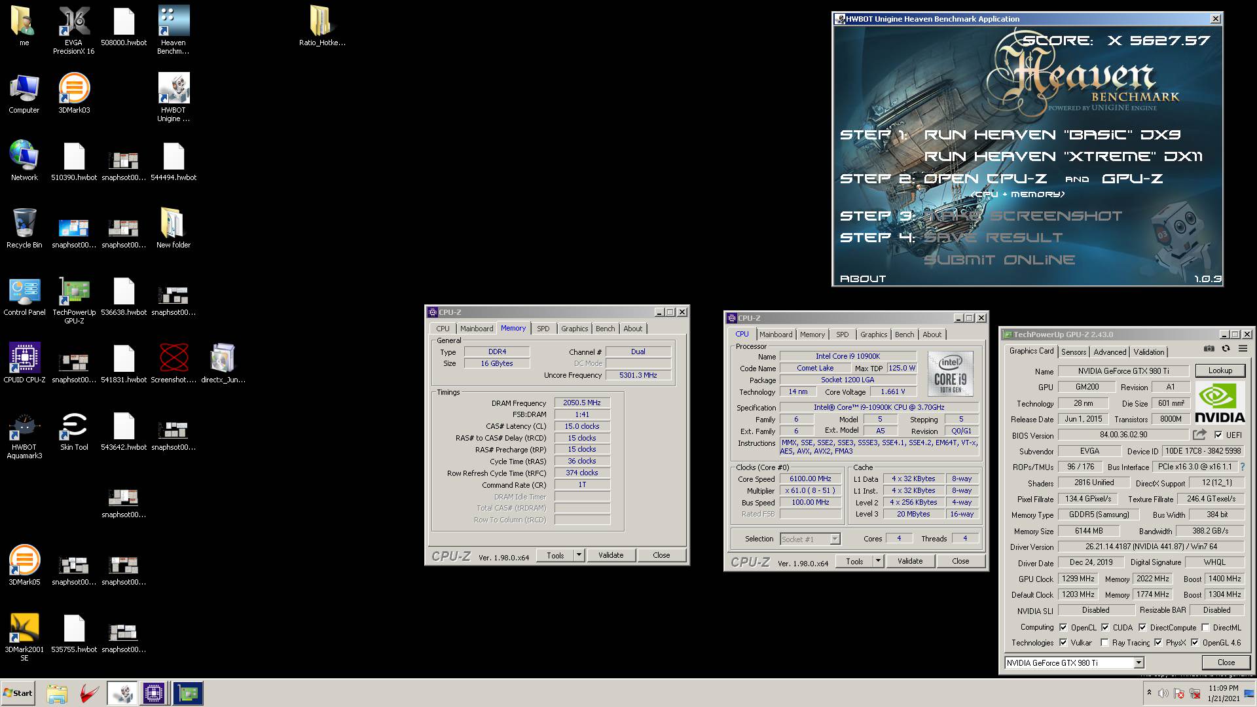Image resolution: width=1257 pixels, height=707 pixels.
Task: Select the Skin Tool desktop icon
Action: tap(74, 431)
